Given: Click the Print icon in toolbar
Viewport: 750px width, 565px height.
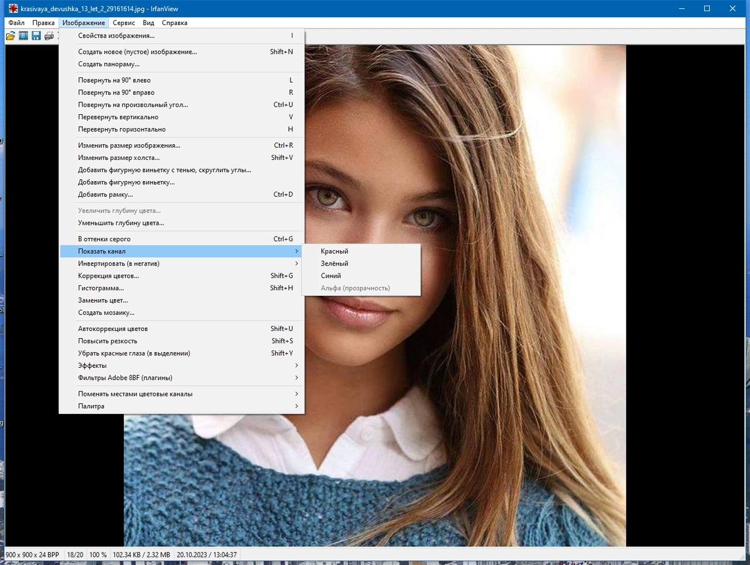Looking at the screenshot, I should (x=49, y=36).
